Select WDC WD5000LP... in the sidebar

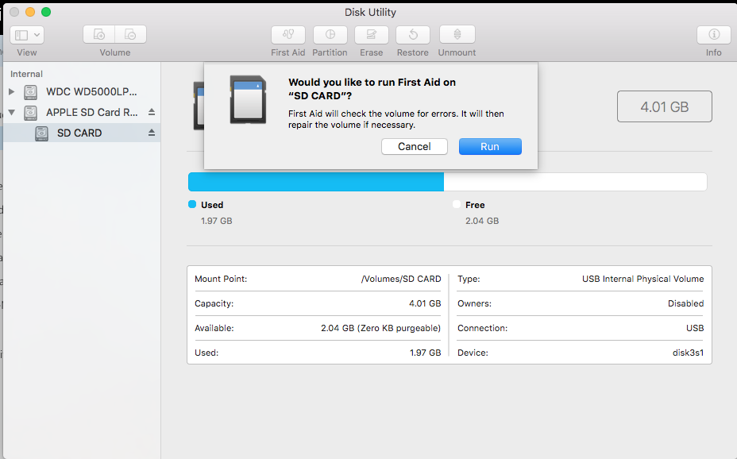91,91
